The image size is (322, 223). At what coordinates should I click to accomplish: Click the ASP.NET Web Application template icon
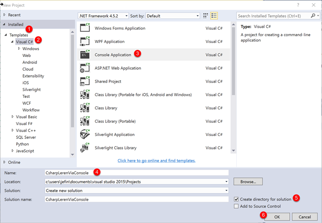tap(85, 68)
